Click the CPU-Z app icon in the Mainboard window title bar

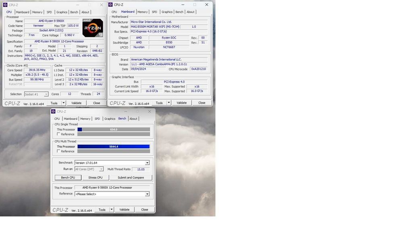(x=110, y=4)
